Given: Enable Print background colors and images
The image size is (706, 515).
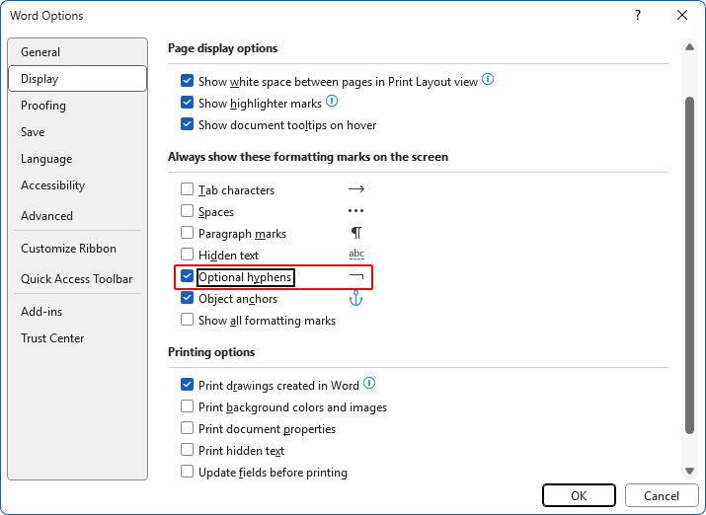Looking at the screenshot, I should (x=188, y=406).
